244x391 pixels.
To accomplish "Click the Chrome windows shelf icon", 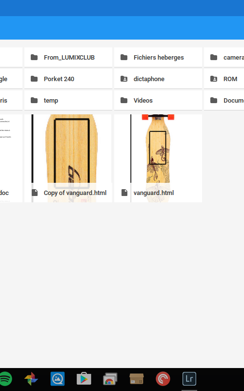I will pyautogui.click(x=110, y=379).
